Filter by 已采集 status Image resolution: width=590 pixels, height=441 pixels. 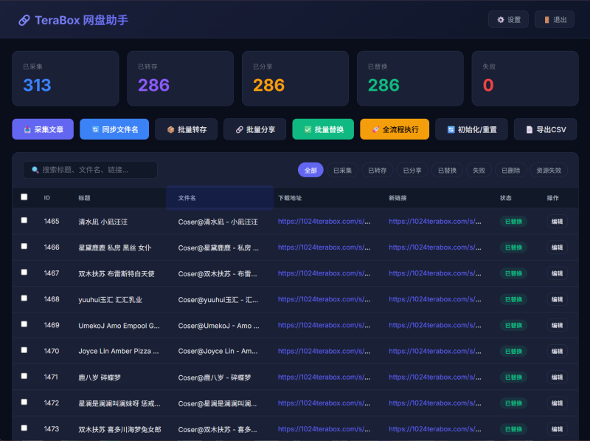(x=342, y=170)
